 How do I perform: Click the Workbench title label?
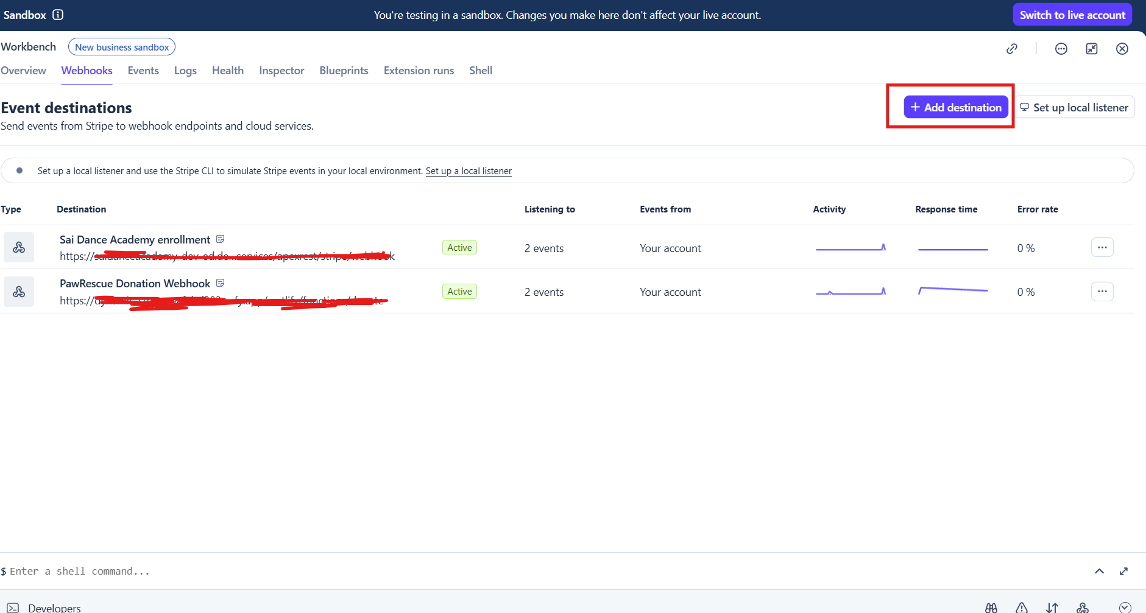click(29, 47)
